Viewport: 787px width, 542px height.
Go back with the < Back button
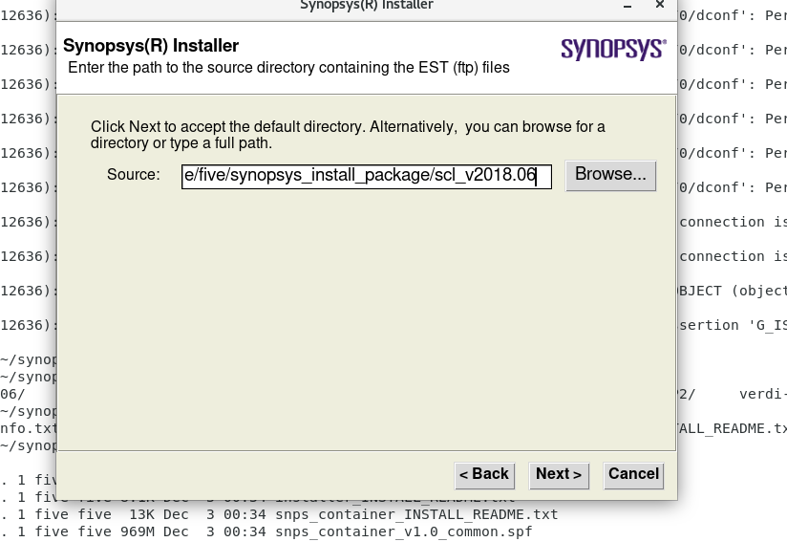tap(484, 475)
